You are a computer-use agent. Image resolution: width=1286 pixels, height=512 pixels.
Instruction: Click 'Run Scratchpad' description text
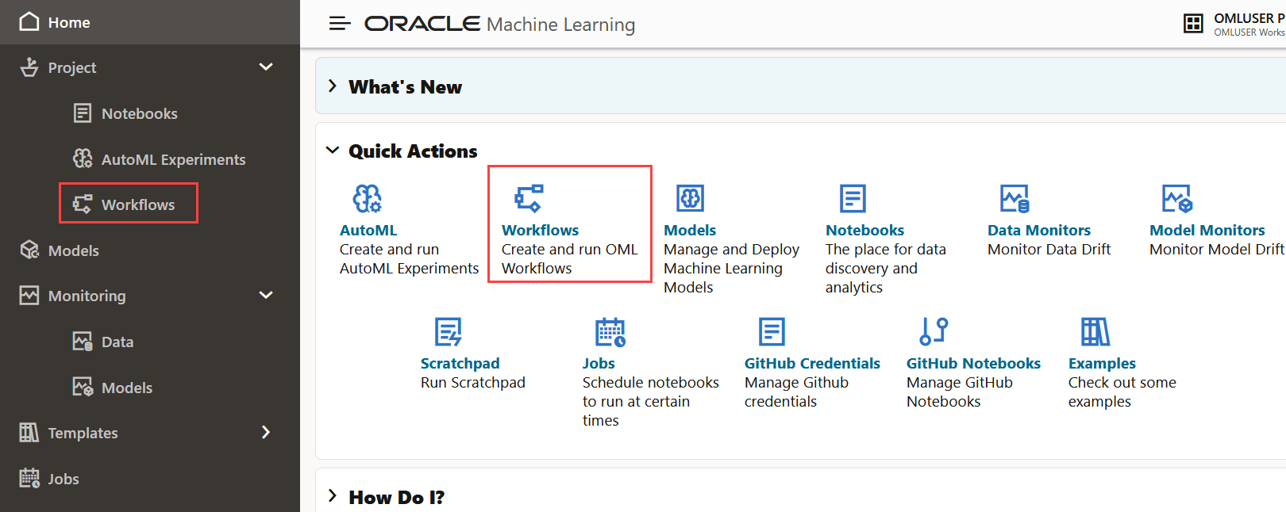coord(473,383)
